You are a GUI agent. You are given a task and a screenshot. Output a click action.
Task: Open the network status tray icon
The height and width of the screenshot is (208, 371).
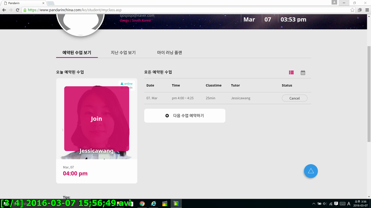331,203
